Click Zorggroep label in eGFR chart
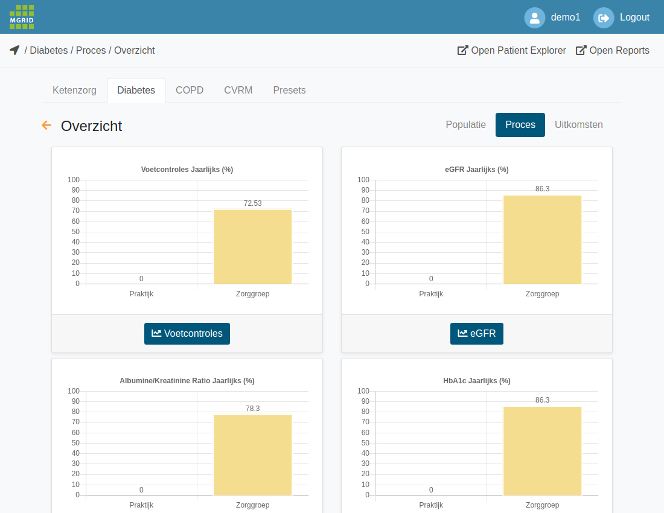Image resolution: width=664 pixels, height=513 pixels. [542, 294]
